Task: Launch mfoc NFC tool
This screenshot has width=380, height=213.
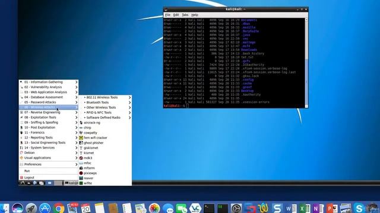Action: (105, 163)
